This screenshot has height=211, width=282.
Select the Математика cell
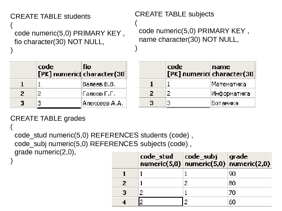233,84
